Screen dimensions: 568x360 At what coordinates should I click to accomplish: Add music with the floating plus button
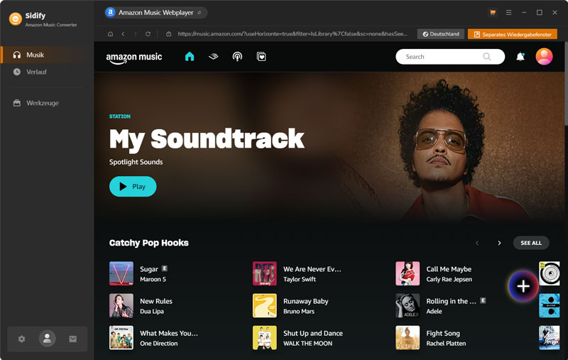[x=523, y=286]
